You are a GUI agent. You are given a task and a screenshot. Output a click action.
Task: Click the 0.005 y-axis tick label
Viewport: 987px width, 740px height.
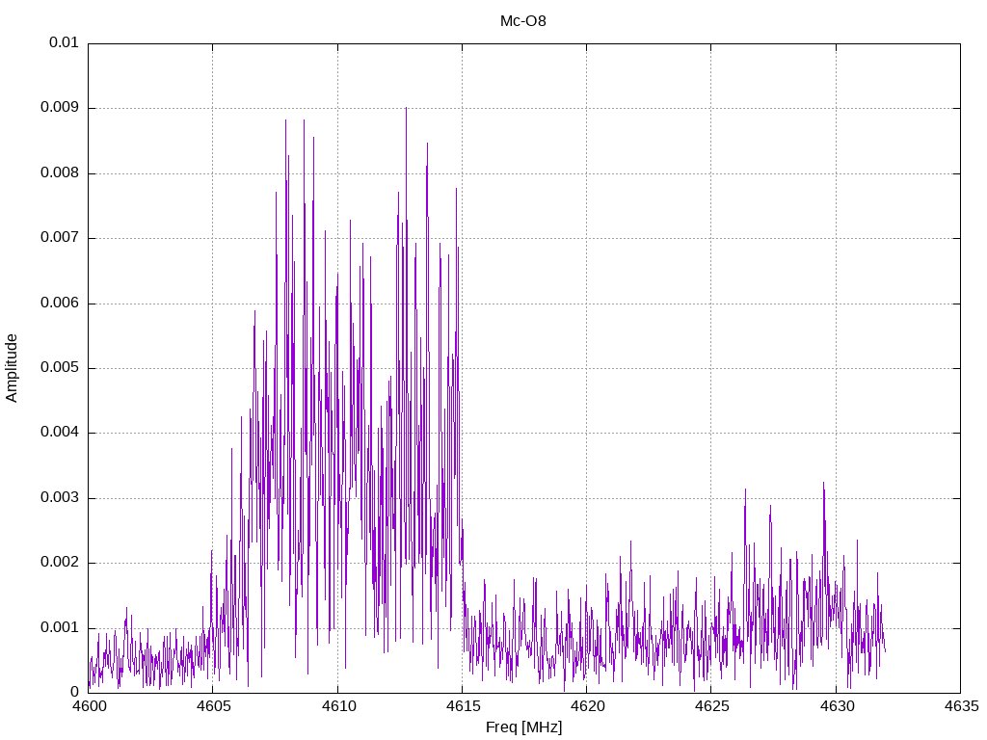(60, 368)
